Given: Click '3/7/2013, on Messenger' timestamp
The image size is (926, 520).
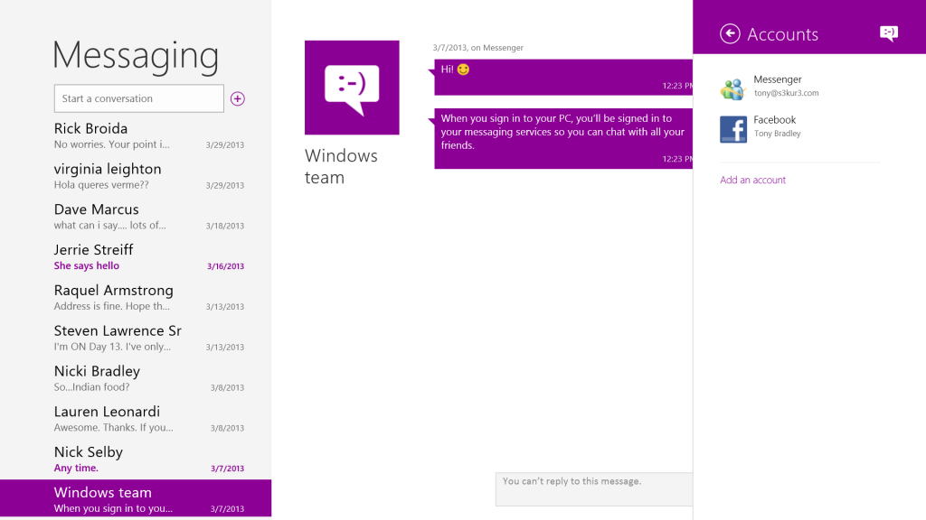Looking at the screenshot, I should (x=477, y=48).
